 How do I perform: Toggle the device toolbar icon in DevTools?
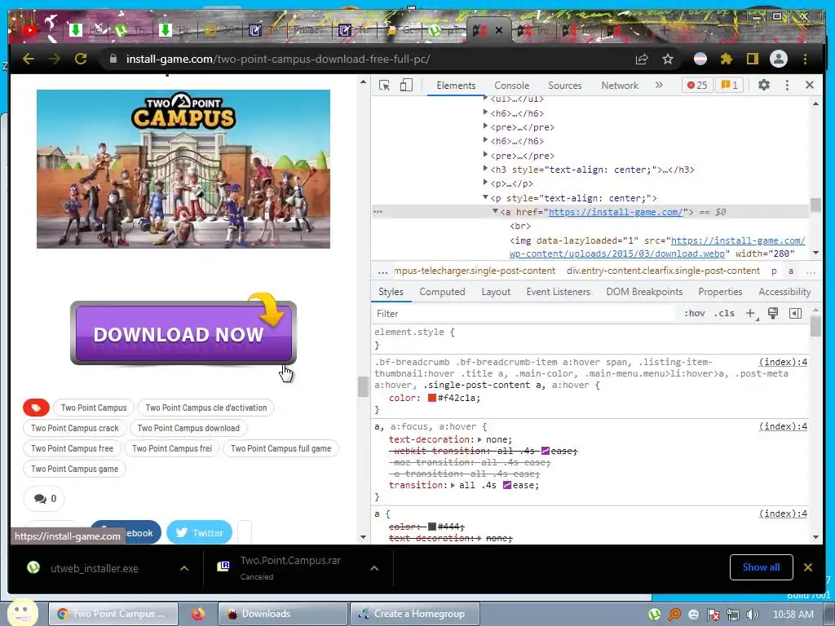[406, 85]
